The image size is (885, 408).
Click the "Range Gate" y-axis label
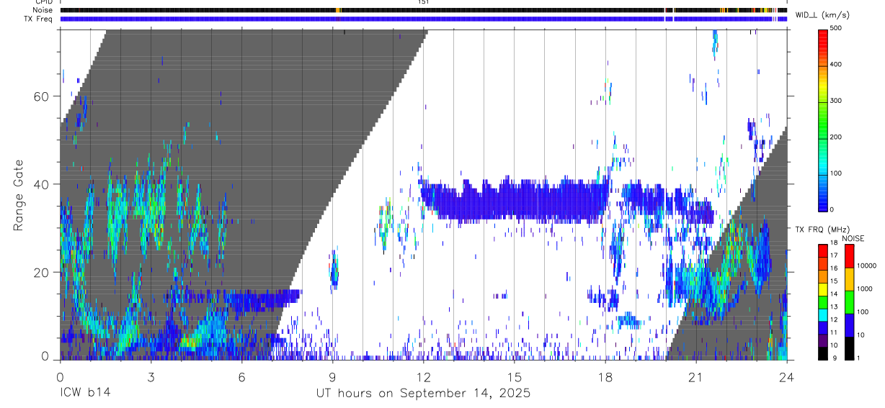coord(19,196)
